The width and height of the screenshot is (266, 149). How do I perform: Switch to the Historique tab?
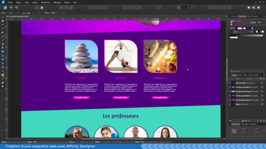[244, 124]
